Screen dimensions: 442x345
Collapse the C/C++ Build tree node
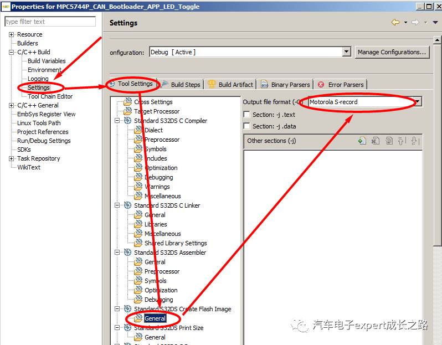[11, 52]
